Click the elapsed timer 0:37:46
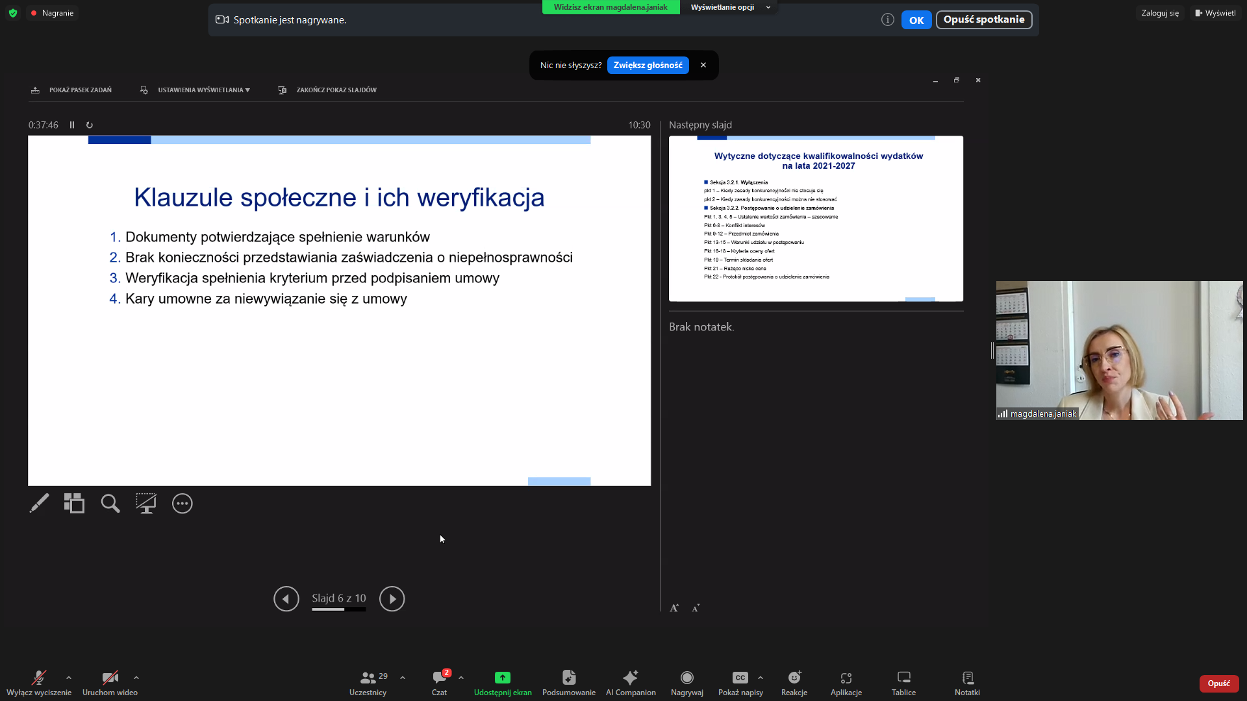 43,125
